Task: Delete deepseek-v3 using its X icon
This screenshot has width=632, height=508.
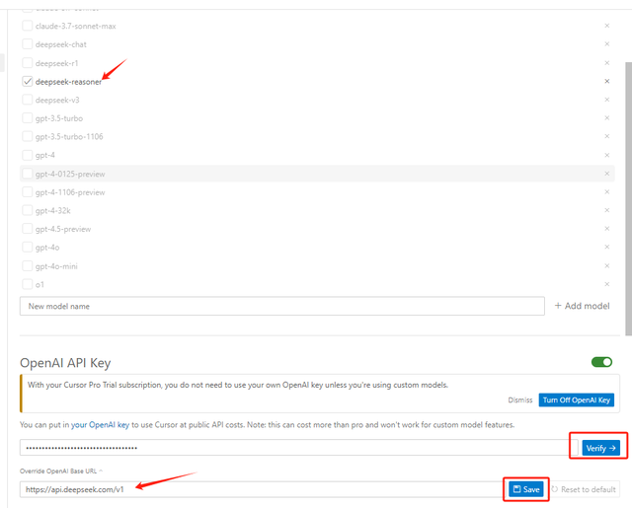Action: tap(607, 100)
